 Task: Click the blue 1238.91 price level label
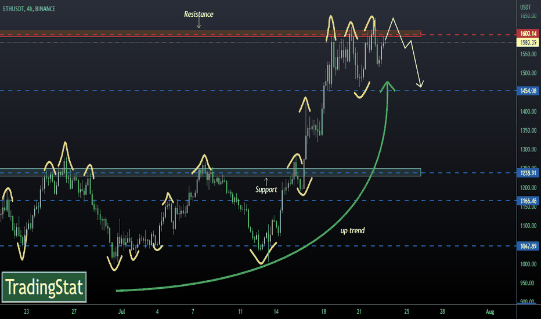pyautogui.click(x=528, y=173)
